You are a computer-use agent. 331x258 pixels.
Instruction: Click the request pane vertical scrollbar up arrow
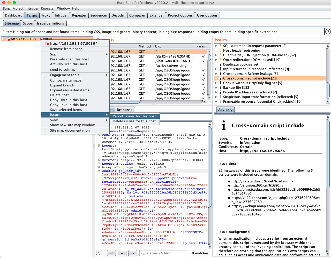(x=210, y=124)
